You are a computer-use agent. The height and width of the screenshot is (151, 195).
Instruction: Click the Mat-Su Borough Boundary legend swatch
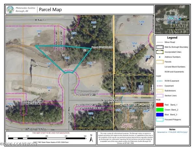click(160, 47)
